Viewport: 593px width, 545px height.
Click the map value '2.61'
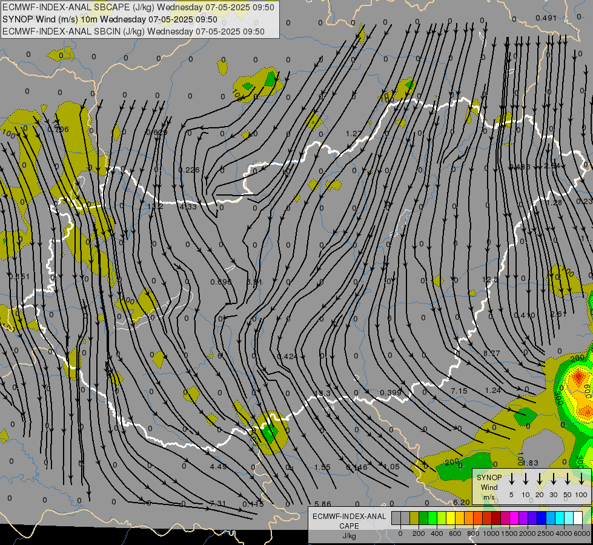point(558,314)
